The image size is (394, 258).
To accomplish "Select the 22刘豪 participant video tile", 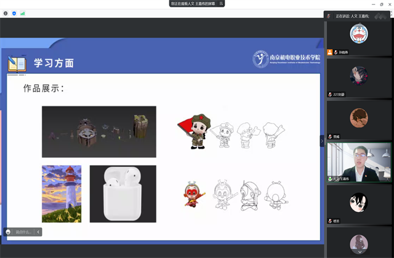I will pyautogui.click(x=358, y=76).
